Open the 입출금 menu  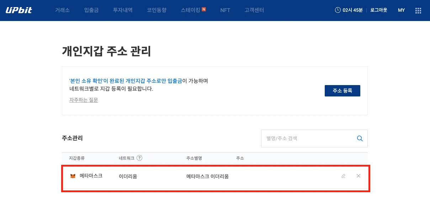click(91, 10)
